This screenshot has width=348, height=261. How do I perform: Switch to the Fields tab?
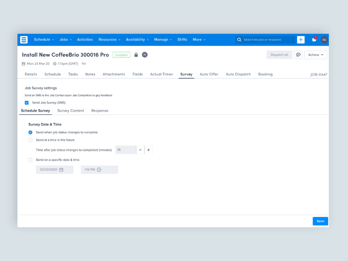tap(137, 74)
